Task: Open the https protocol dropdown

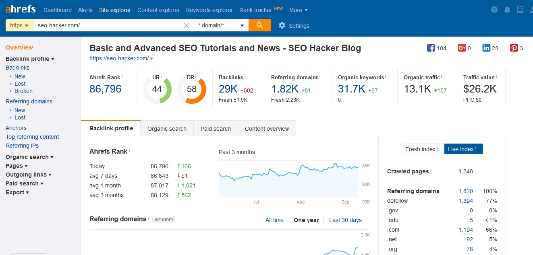Action: (19, 25)
